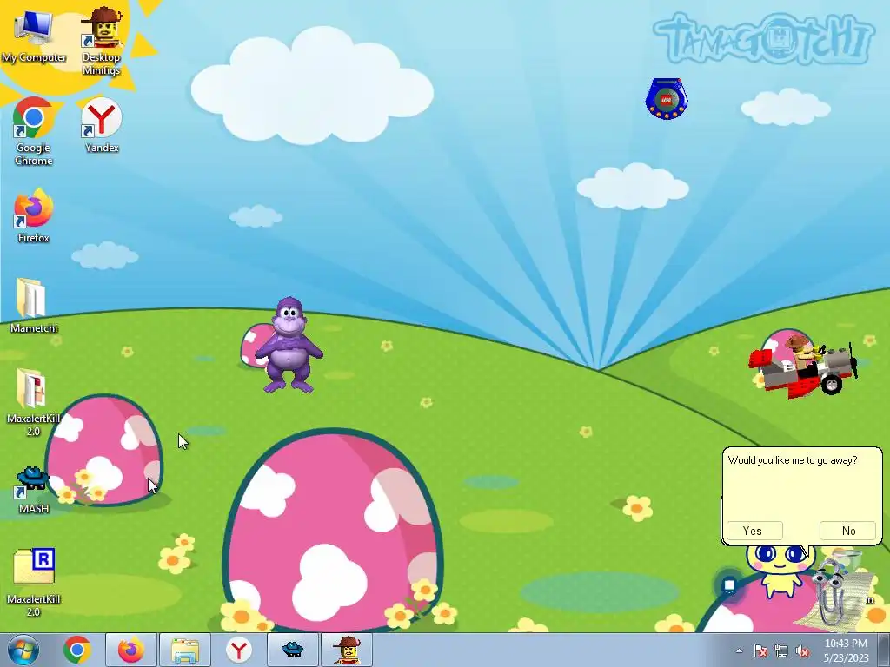890x667 pixels.
Task: Open Windows Explorer from the taskbar
Action: pos(185,650)
